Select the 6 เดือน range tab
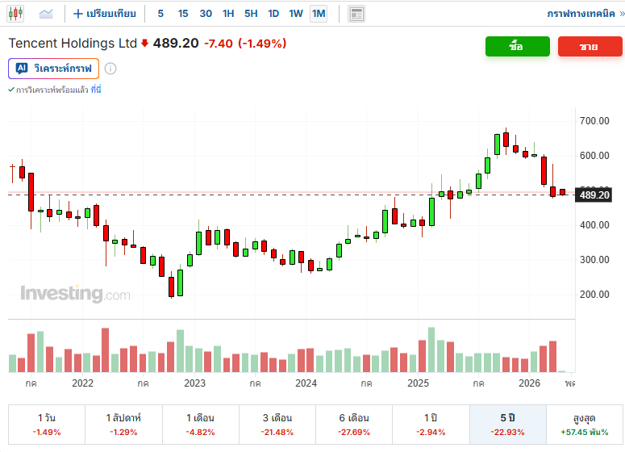Image resolution: width=625 pixels, height=452 pixels. pos(354,425)
